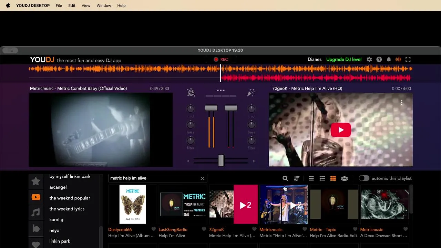Open the help question mark icon

point(379,60)
